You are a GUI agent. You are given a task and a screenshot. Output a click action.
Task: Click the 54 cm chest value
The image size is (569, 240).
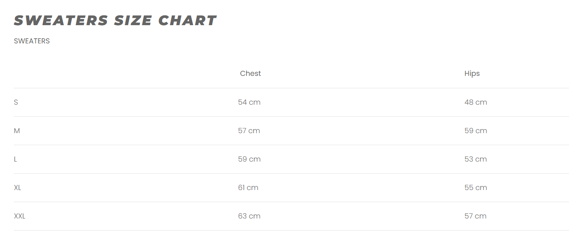click(249, 102)
